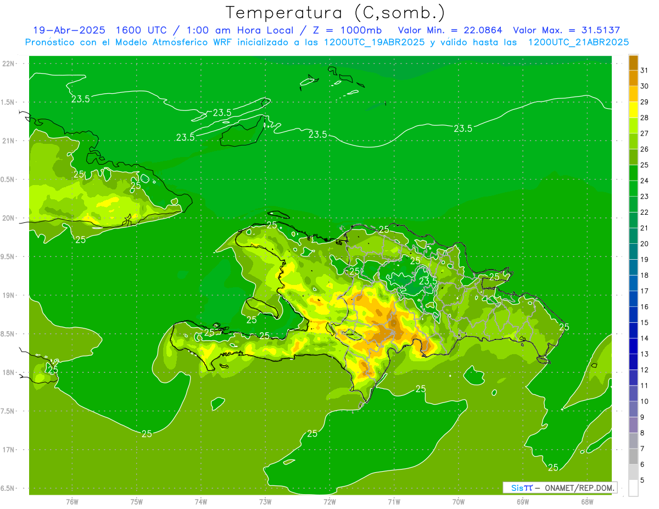
Task: Click the '70W' longitude label
Action: coord(459,502)
